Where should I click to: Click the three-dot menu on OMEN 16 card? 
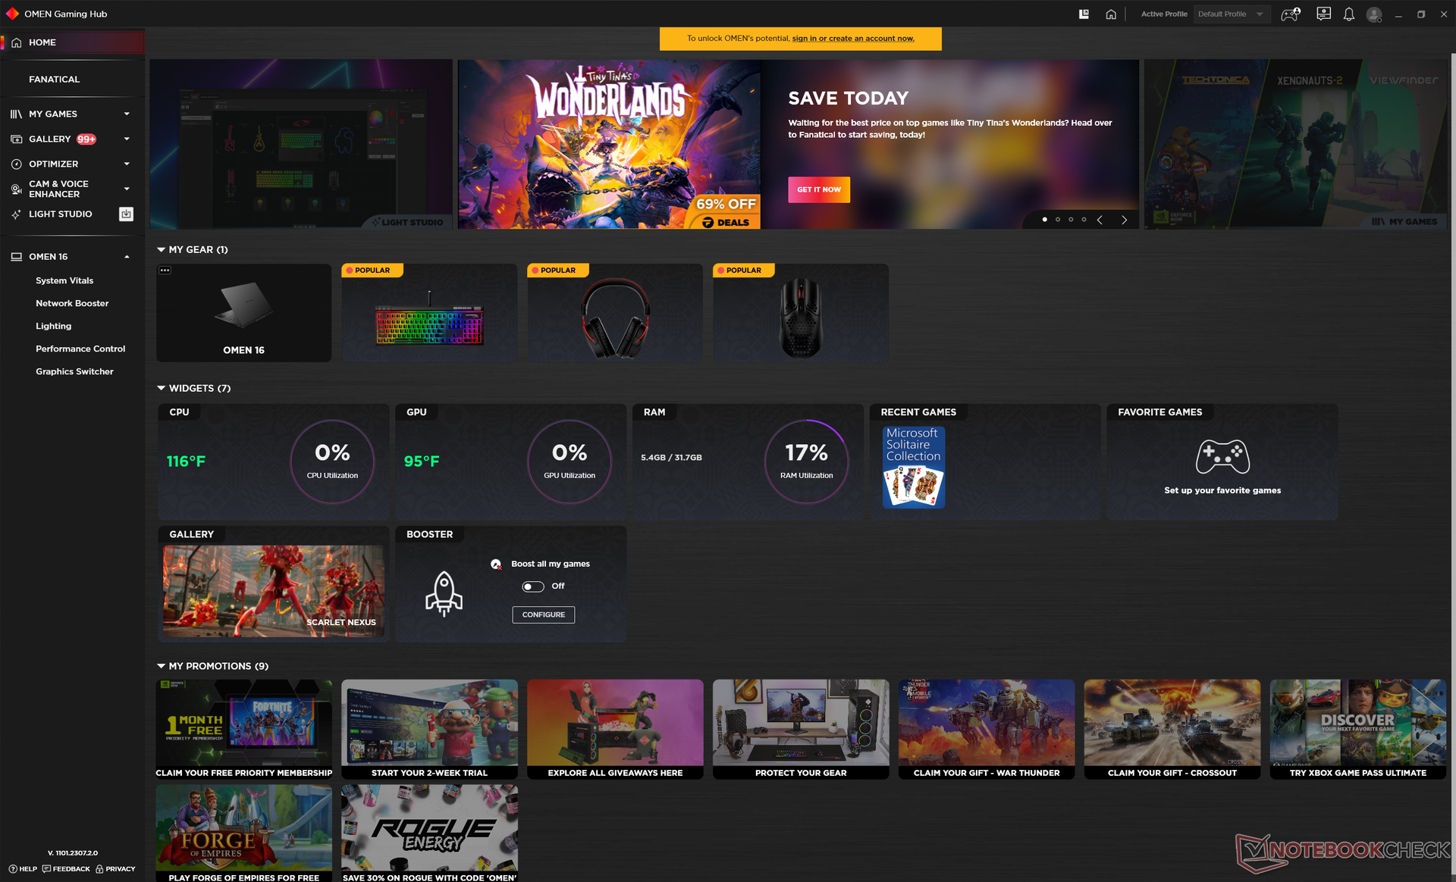(x=165, y=271)
